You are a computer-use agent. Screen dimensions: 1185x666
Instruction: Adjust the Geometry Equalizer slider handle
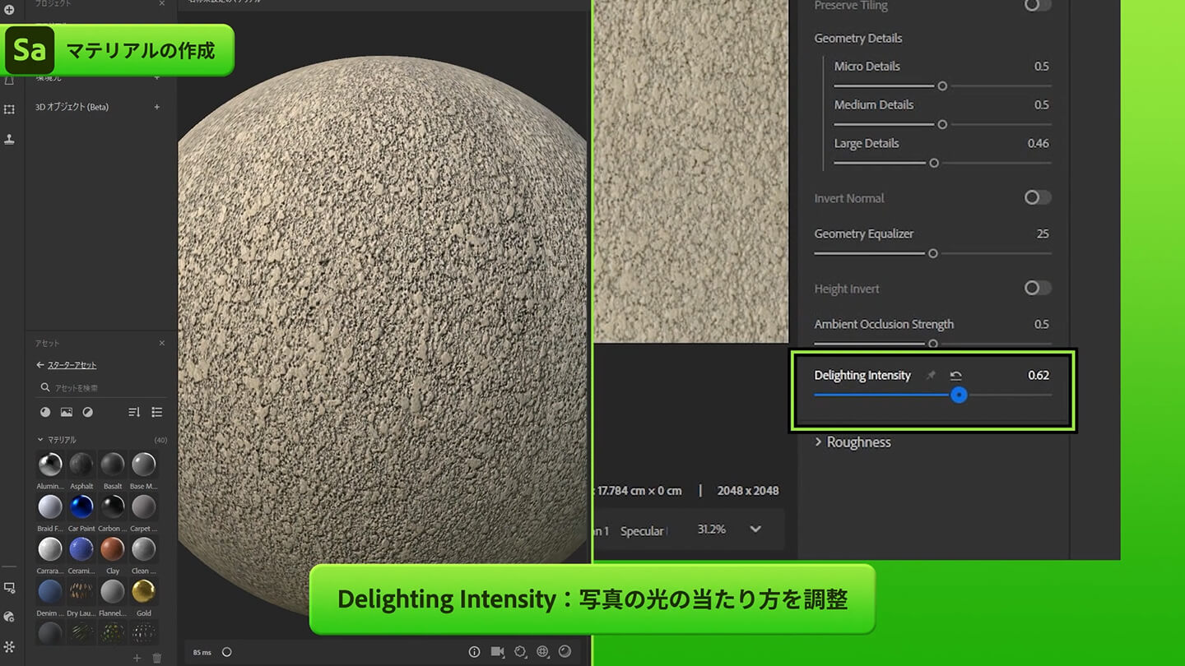point(932,253)
